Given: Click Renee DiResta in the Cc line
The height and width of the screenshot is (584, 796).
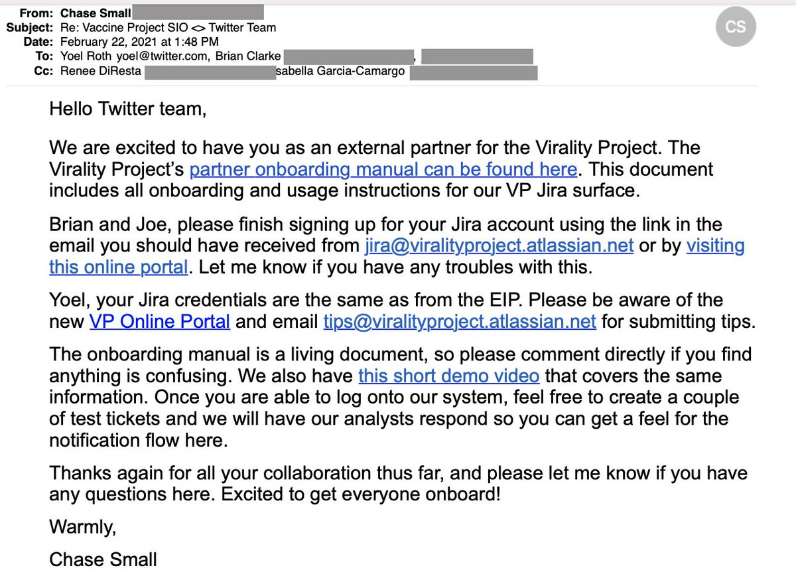Looking at the screenshot, I should (101, 72).
